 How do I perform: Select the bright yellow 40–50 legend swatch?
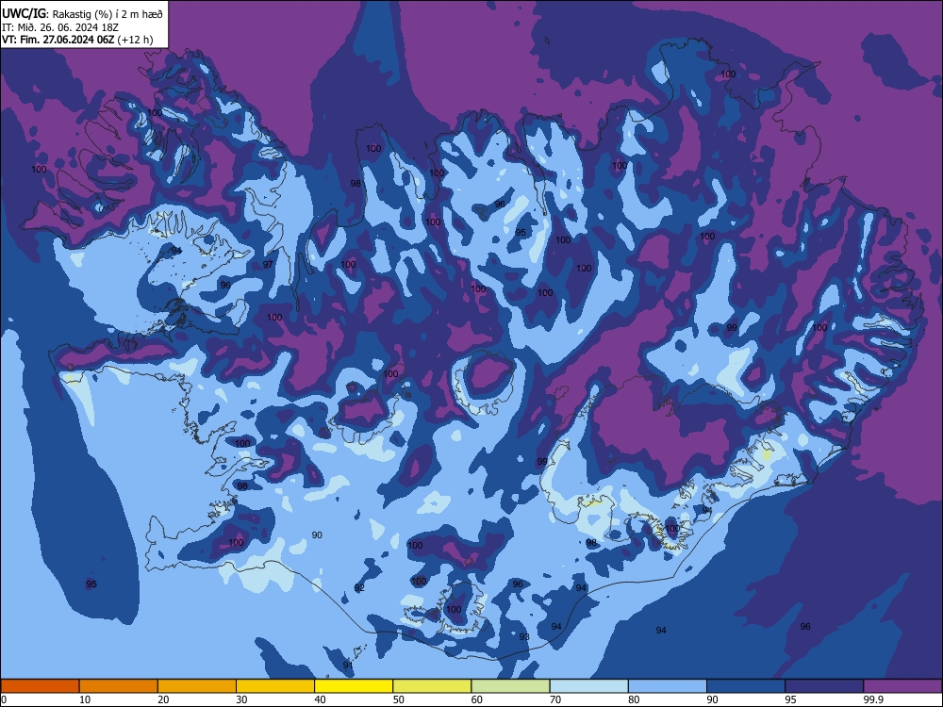pyautogui.click(x=354, y=686)
